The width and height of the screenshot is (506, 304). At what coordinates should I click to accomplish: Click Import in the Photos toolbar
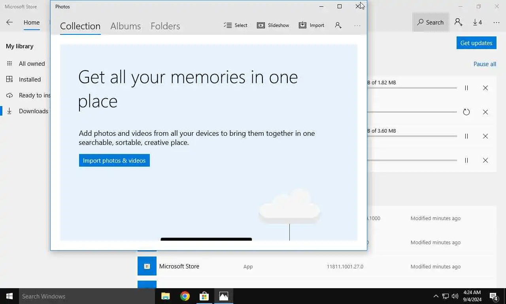pyautogui.click(x=312, y=25)
